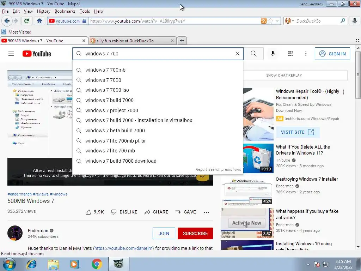
Task: Click the SIGN IN button
Action: tap(332, 54)
